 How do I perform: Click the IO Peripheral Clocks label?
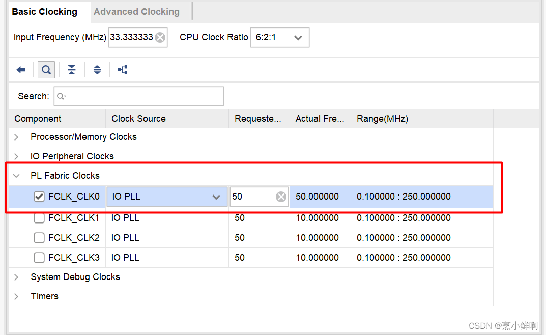point(72,156)
